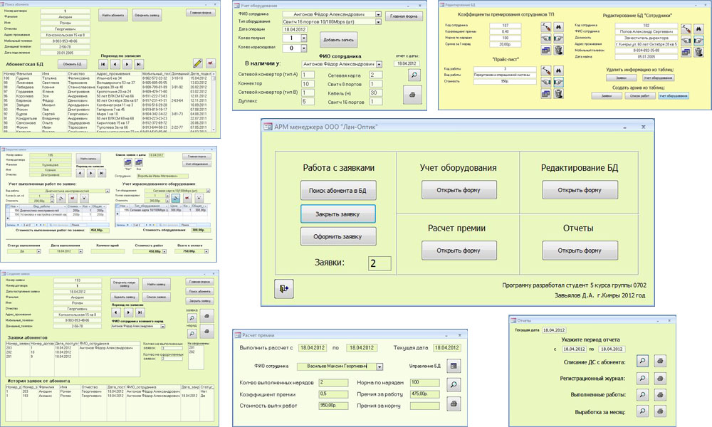Click the Список работ archive button
The height and width of the screenshot is (427, 712).
(639, 96)
